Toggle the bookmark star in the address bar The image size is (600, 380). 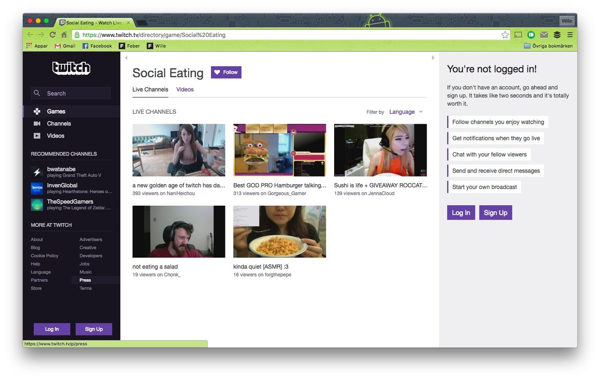coord(505,35)
